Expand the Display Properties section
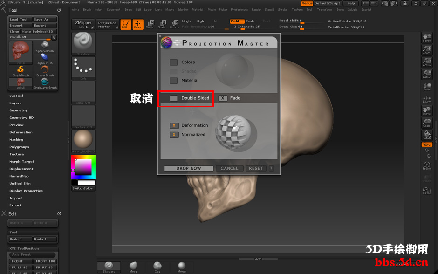The height and width of the screenshot is (274, 438). 26,191
